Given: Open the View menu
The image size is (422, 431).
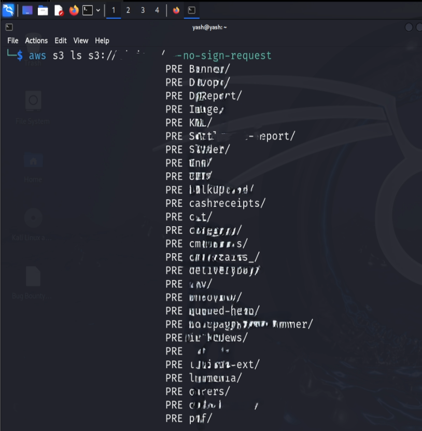Looking at the screenshot, I should pyautogui.click(x=80, y=40).
